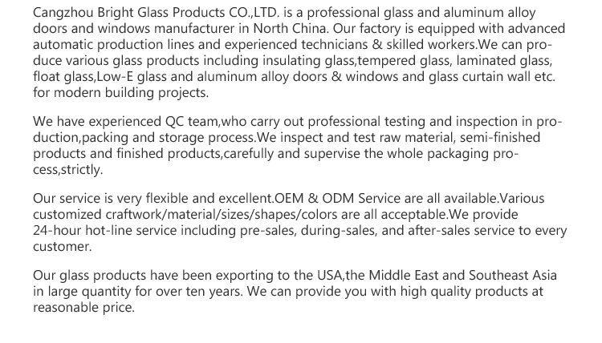Click the words "Middle East"

pyautogui.click(x=411, y=276)
